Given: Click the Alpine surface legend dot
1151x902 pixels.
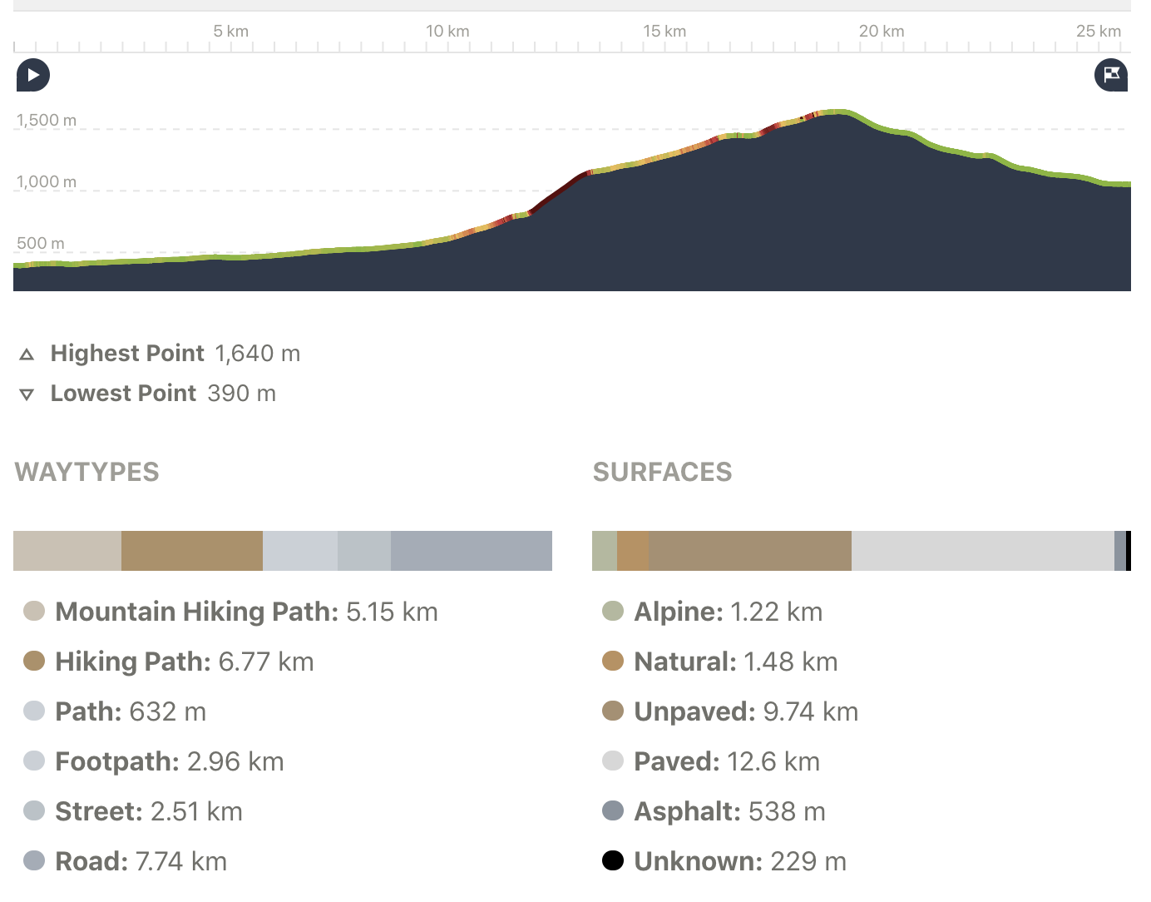Looking at the screenshot, I should point(613,611).
